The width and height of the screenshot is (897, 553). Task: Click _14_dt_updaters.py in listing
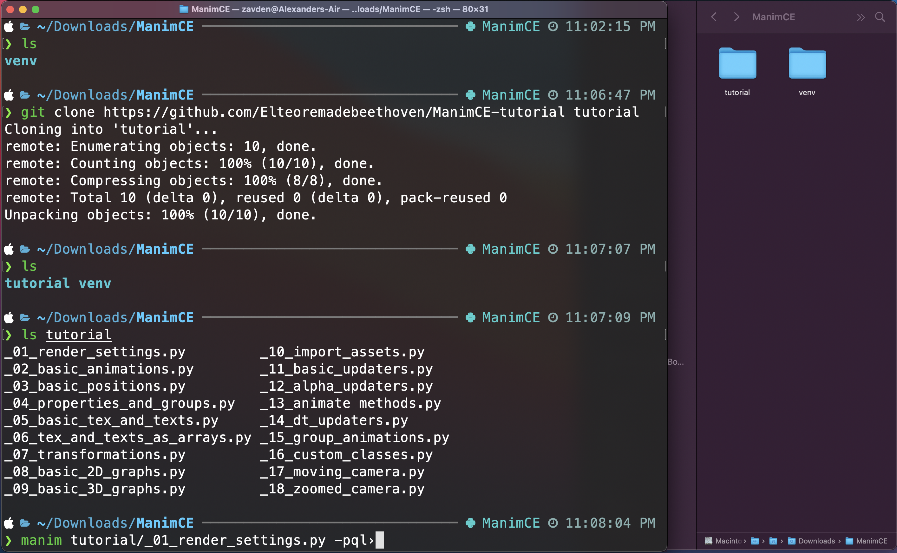point(334,420)
